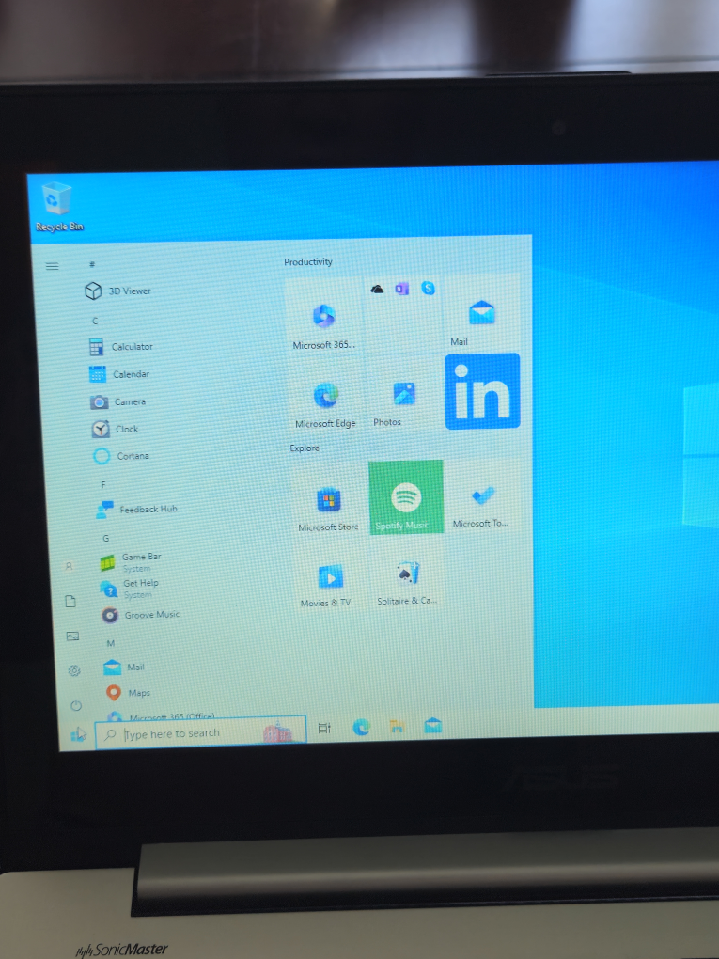Launch the Microsoft Store tile

point(328,500)
